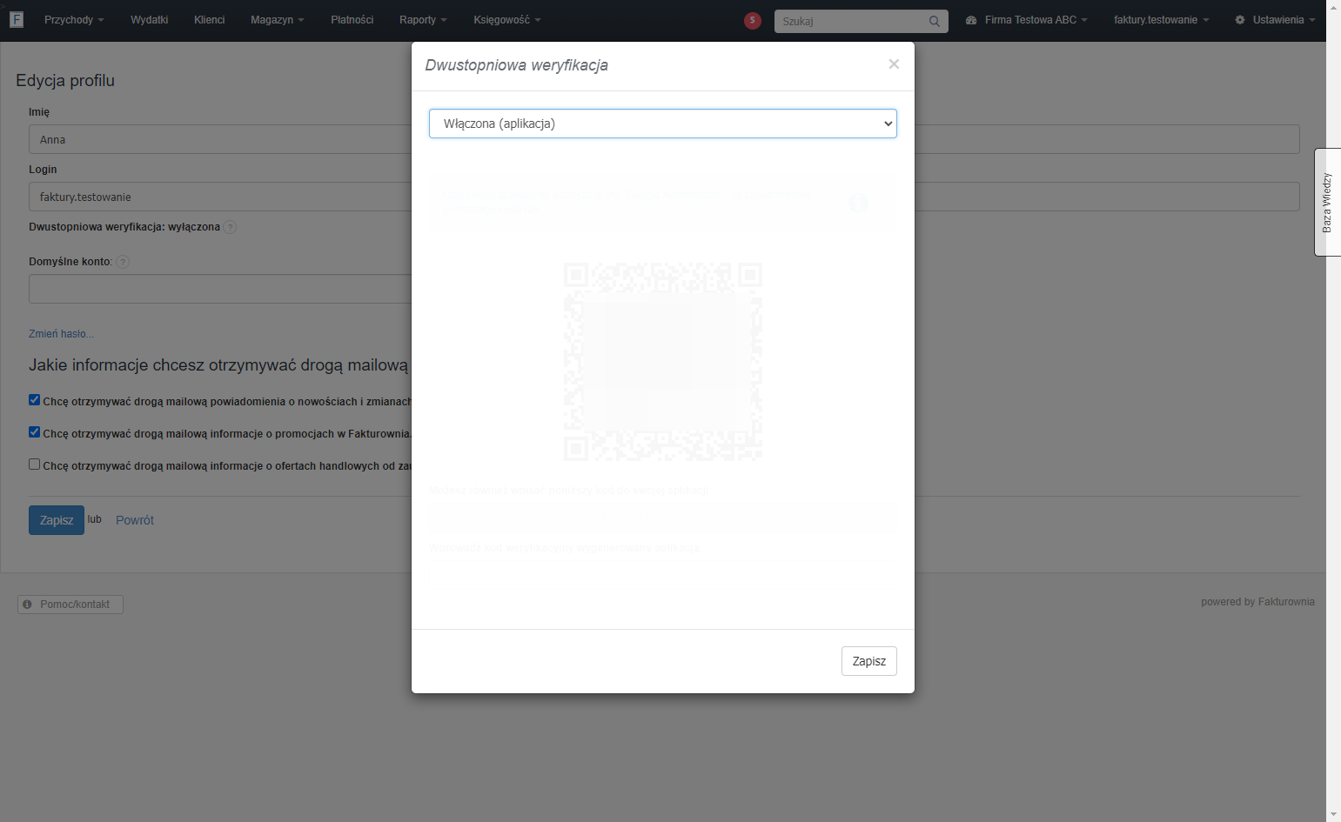Click Zapisz in the verification dialog
1341x822 pixels.
coord(869,661)
